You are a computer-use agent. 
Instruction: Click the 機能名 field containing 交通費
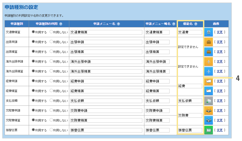tap(190, 33)
